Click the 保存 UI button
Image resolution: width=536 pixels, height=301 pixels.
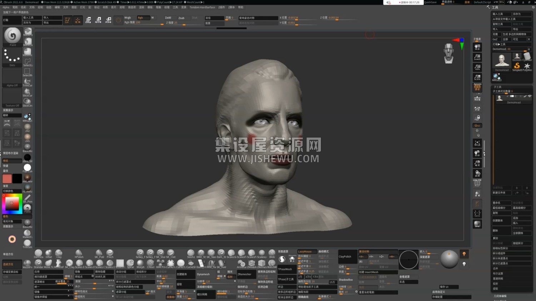point(448,287)
